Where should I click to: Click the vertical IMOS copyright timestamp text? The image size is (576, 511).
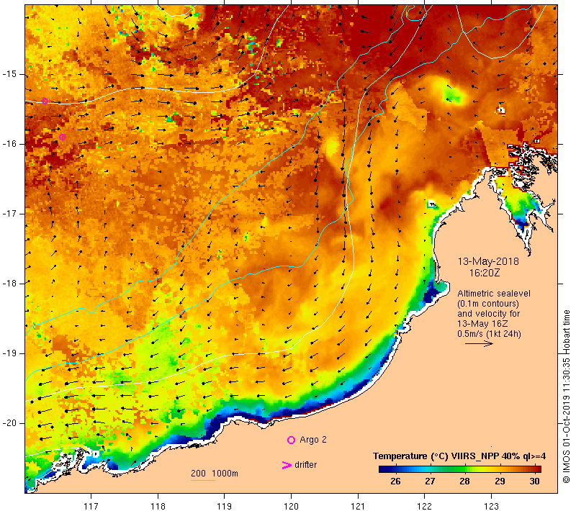tap(566, 397)
